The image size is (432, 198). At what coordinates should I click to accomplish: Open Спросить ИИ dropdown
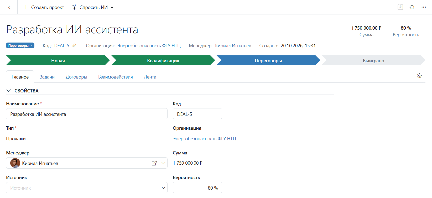coord(93,7)
